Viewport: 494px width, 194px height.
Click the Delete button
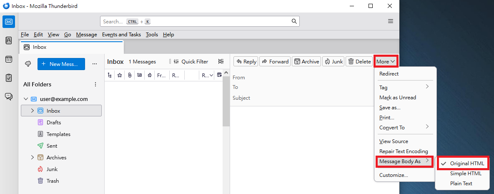click(x=359, y=61)
